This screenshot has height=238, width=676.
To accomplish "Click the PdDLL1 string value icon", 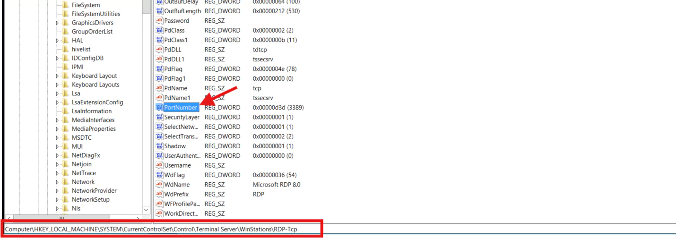I will (159, 59).
